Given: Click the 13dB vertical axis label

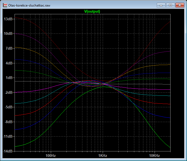Looking at the screenshot, I should tap(8, 19).
